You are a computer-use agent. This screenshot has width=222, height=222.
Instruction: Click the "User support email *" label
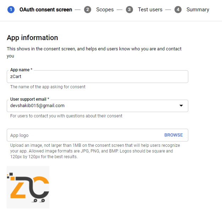point(30,99)
